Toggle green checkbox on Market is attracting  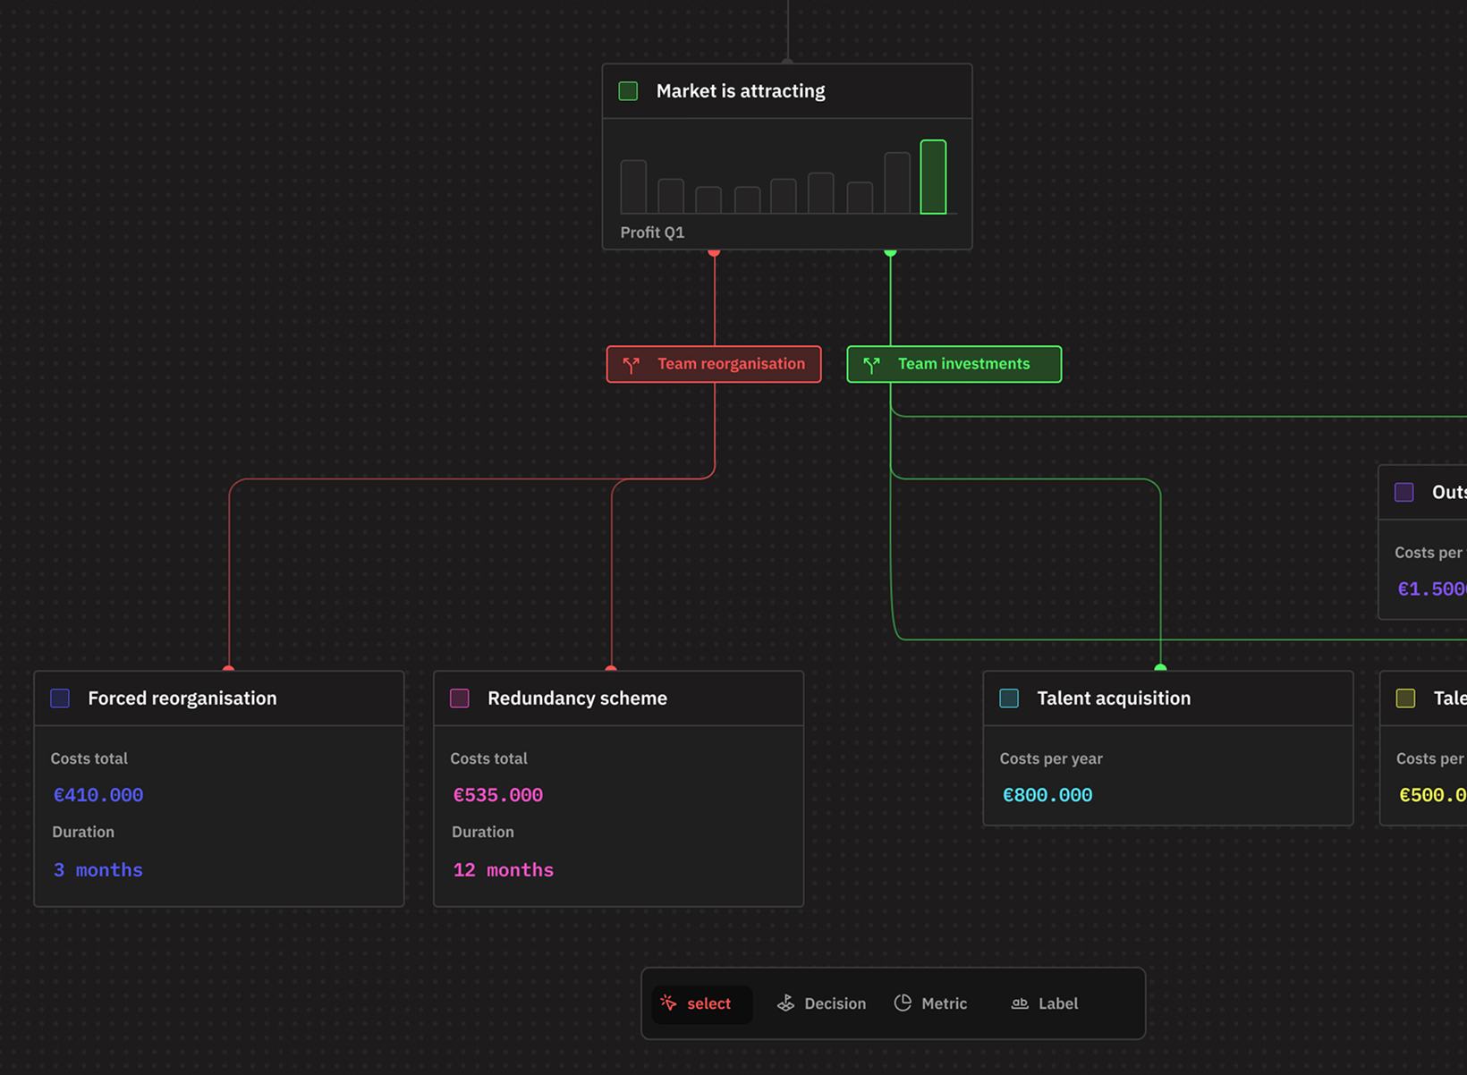click(x=628, y=91)
